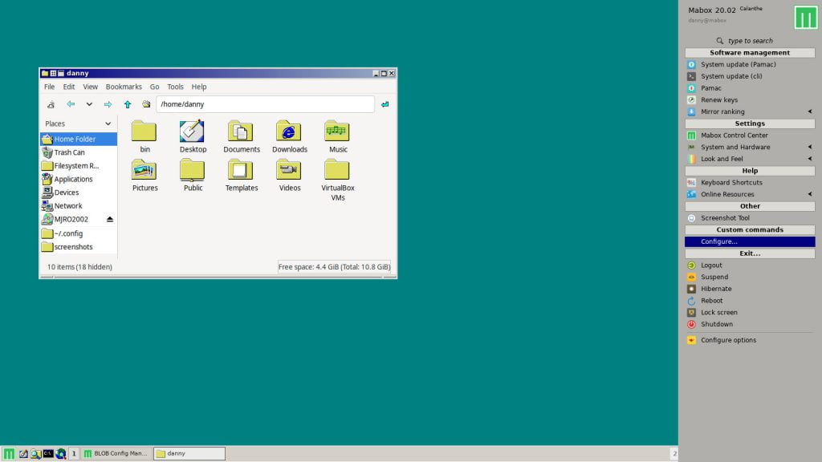Click Configure under Custom commands

click(718, 241)
